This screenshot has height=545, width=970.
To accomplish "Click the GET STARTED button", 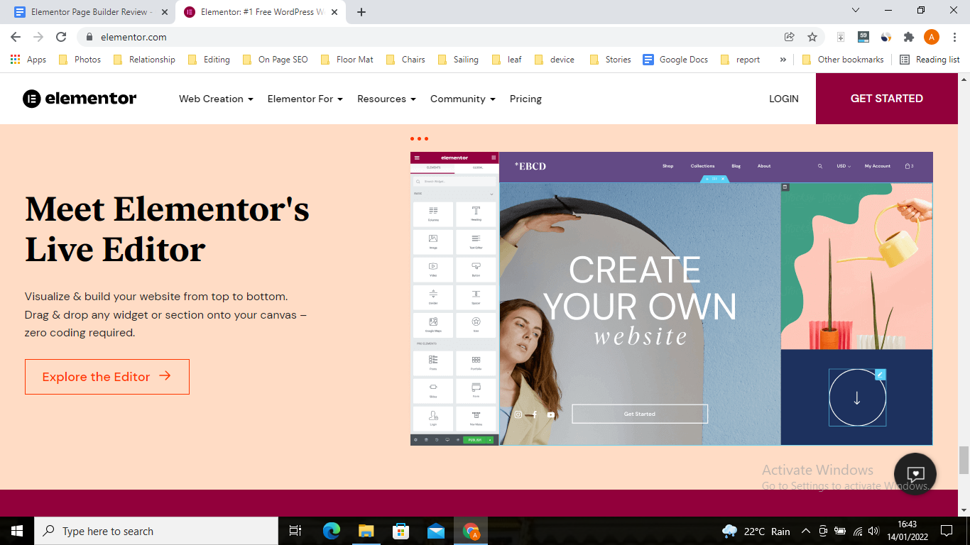I will coord(887,99).
